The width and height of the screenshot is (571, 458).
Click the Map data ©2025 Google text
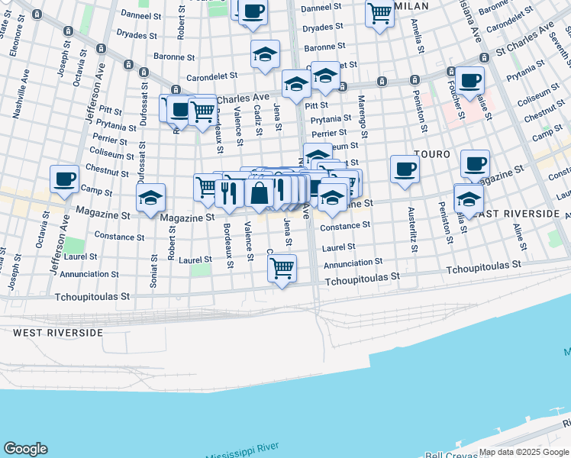point(524,452)
